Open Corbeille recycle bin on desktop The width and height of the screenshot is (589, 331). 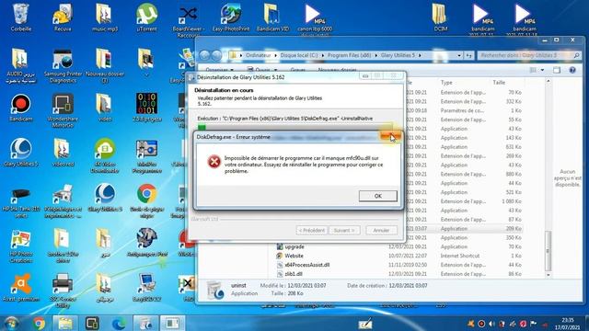coord(20,17)
